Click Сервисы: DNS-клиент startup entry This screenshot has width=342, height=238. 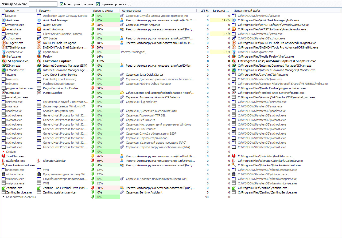click(141, 129)
